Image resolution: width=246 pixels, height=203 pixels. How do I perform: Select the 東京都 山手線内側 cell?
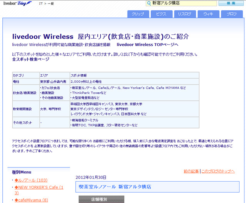55,82
